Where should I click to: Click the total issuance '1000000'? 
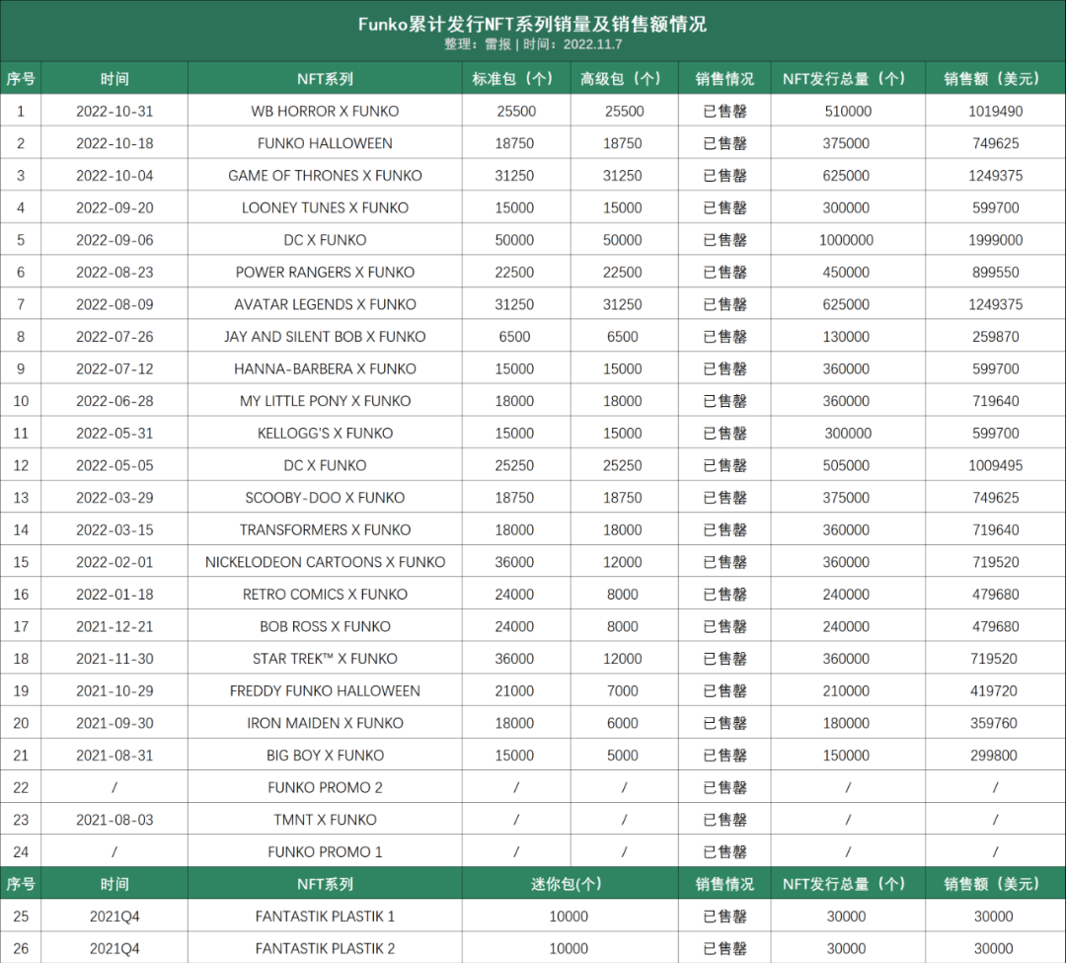pos(847,240)
